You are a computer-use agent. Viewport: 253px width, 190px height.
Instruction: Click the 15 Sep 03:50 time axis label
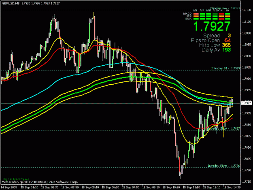(x=70, y=188)
